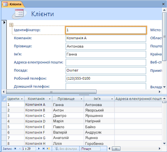Click cell Компанія H in datasheet
167x152 pixels.
click(38, 143)
